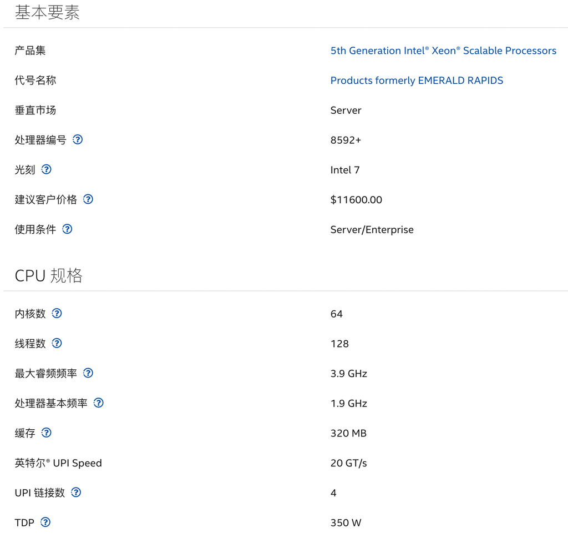
Task: Show help for 线程数
Action: pos(57,343)
